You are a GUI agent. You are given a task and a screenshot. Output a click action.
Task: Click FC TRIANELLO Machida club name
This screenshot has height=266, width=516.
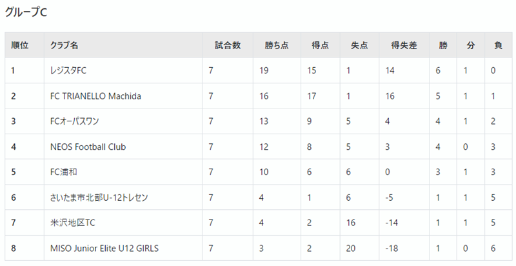click(95, 96)
